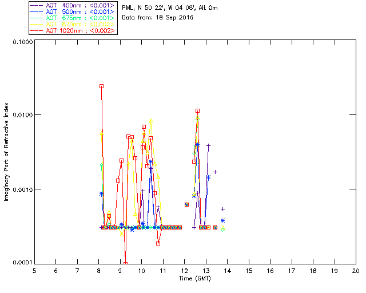Click the x-axis tick label 8
366x293 pixels.
click(x=99, y=271)
